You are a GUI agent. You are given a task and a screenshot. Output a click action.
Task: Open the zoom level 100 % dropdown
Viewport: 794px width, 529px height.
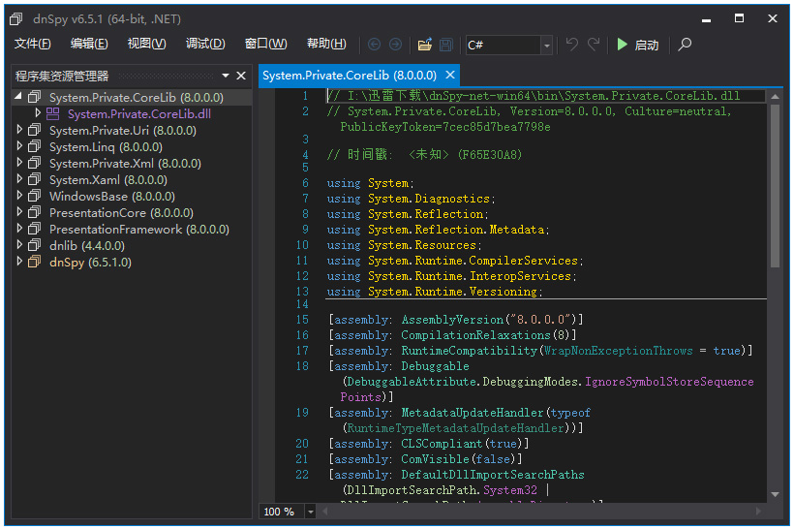click(x=311, y=512)
